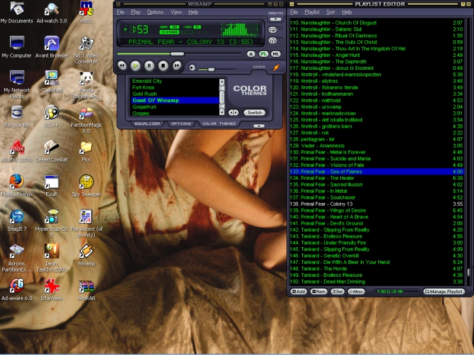Expand the Video/Vis dropdown arrow

click(276, 18)
